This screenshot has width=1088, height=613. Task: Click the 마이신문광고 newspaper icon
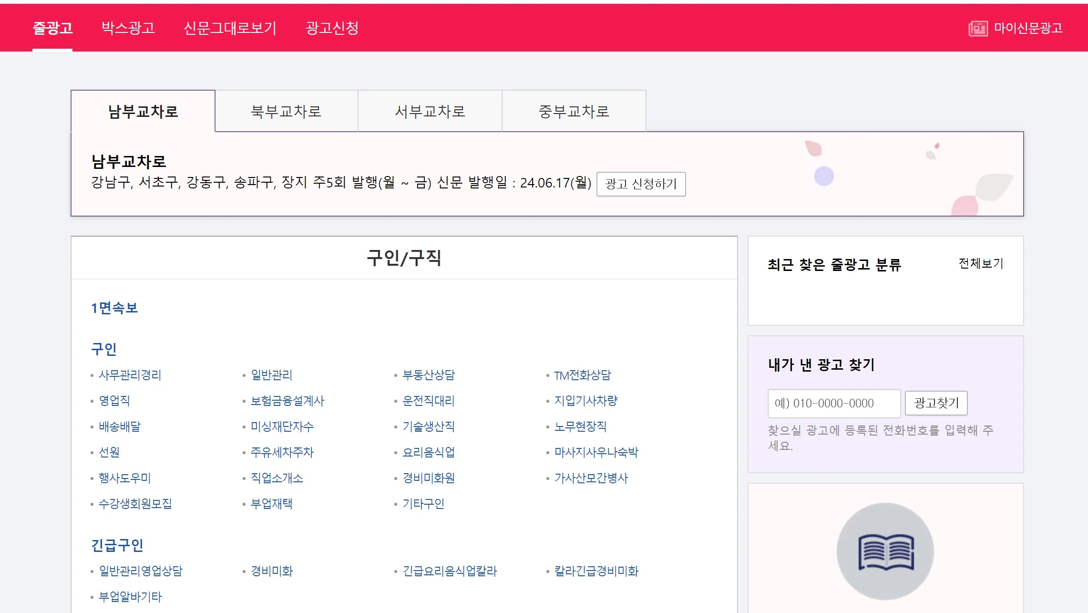(977, 29)
